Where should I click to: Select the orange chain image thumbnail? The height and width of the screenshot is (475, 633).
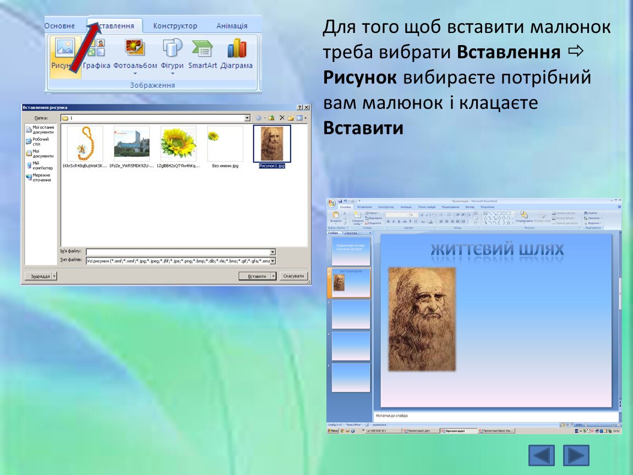(85, 144)
